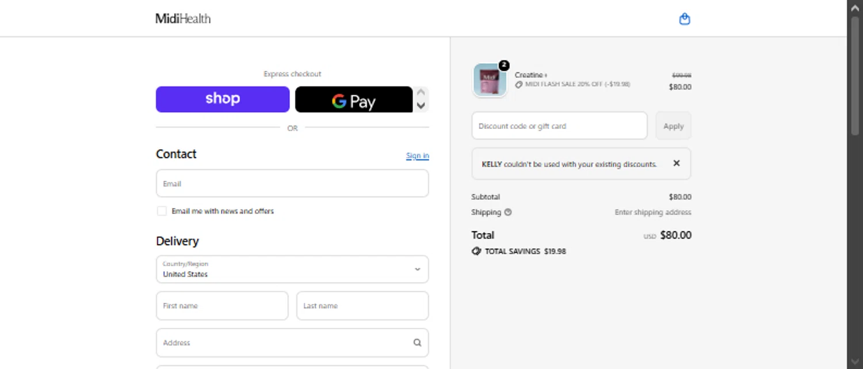Click the address search magnifier icon
The width and height of the screenshot is (863, 369).
[x=417, y=343]
